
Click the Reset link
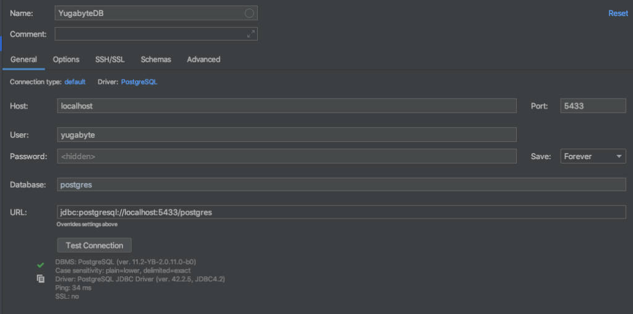click(618, 14)
